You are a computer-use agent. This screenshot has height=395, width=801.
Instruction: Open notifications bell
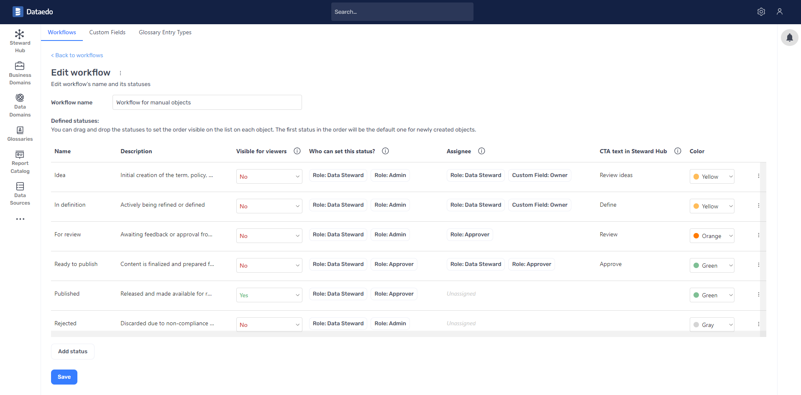pos(790,38)
